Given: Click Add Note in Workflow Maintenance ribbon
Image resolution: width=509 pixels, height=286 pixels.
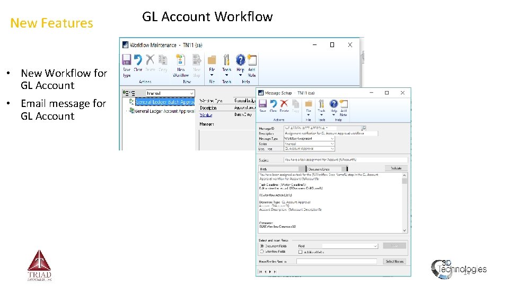Looking at the screenshot, I should coord(252,66).
